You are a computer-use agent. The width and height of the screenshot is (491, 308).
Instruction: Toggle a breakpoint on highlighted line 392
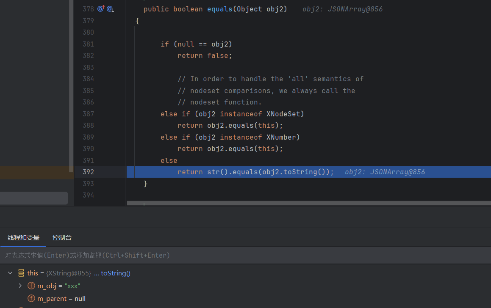coord(88,172)
